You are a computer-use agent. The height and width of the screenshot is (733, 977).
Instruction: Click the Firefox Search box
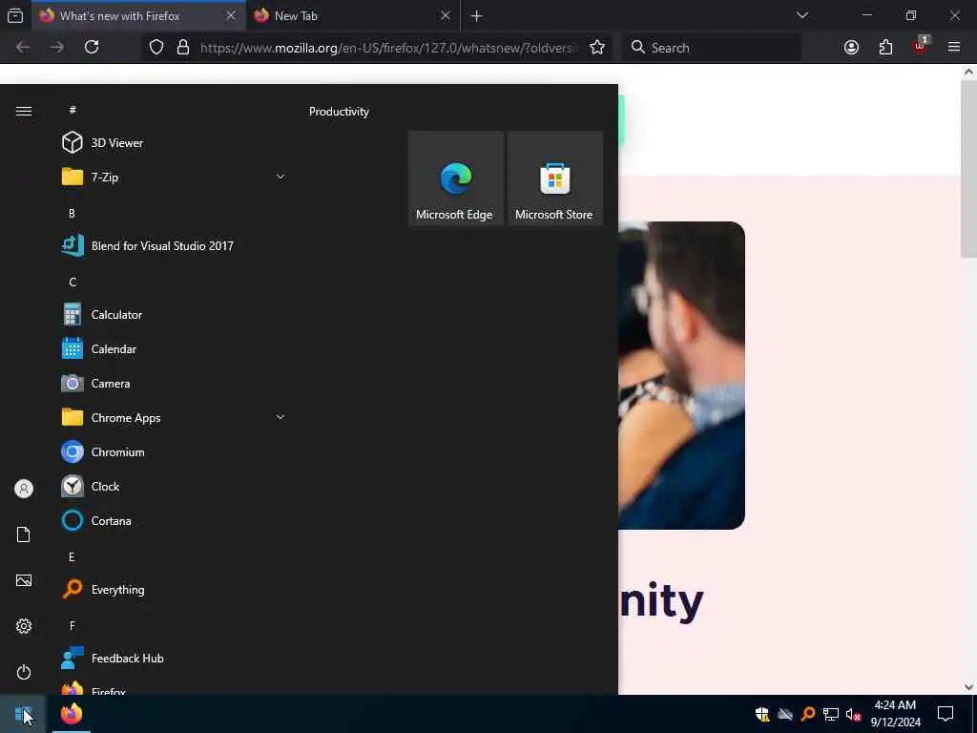pyautogui.click(x=712, y=48)
